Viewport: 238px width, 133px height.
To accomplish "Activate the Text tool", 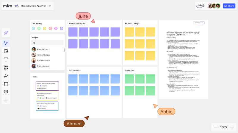I will [x=6, y=59].
